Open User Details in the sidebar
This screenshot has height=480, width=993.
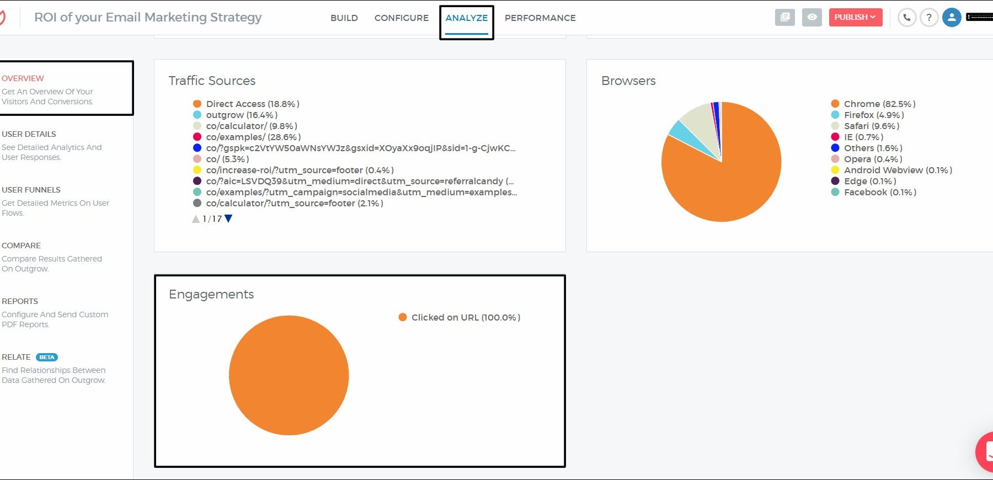click(29, 134)
